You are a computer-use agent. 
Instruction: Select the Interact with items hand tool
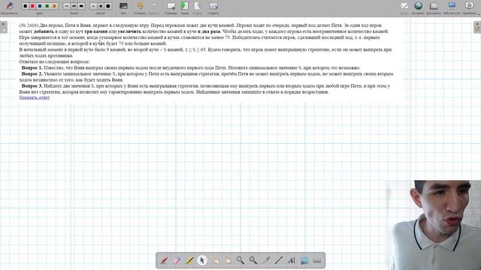pyautogui.click(x=215, y=260)
